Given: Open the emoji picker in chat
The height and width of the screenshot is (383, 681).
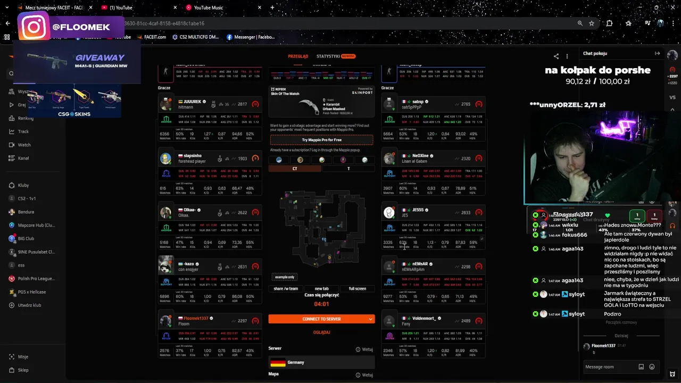Looking at the screenshot, I should point(652,367).
